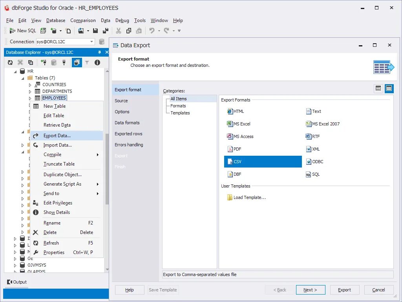
Task: Choose Generate Script As from context menu
Action: [67, 184]
